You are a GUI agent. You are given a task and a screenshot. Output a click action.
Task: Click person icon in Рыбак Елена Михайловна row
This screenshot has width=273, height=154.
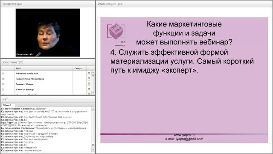(x=89, y=79)
